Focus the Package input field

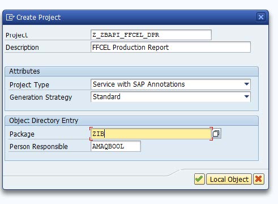[151, 134]
